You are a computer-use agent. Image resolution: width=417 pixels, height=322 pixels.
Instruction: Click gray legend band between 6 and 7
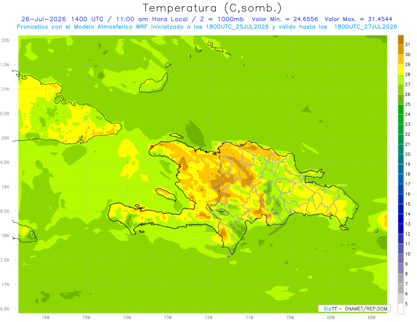(x=401, y=288)
